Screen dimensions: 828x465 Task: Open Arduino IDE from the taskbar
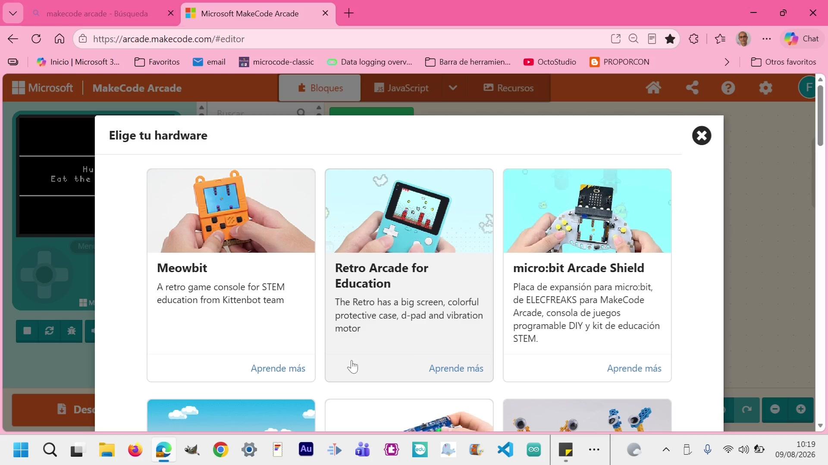click(533, 450)
